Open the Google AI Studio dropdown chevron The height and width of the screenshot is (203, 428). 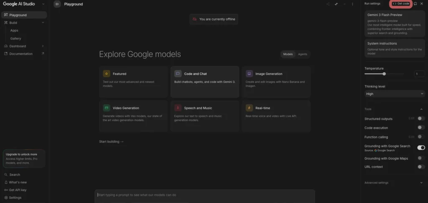43,4
